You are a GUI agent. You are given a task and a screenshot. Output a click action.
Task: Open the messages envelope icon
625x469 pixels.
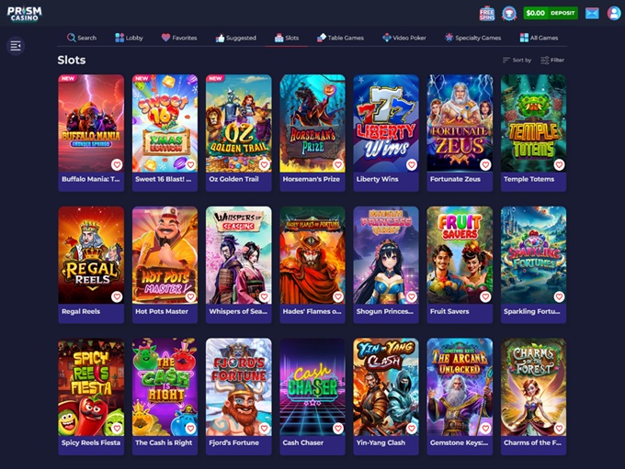pyautogui.click(x=592, y=13)
